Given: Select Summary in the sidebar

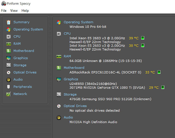Looking at the screenshot, I should coord(21,22).
